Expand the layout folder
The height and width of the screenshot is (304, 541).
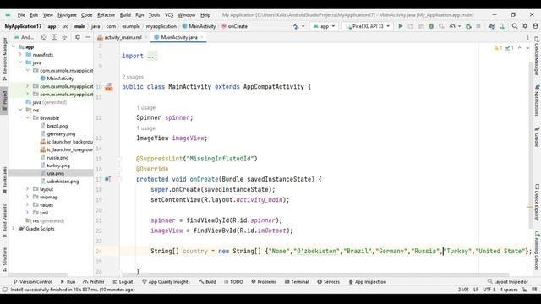tap(28, 189)
